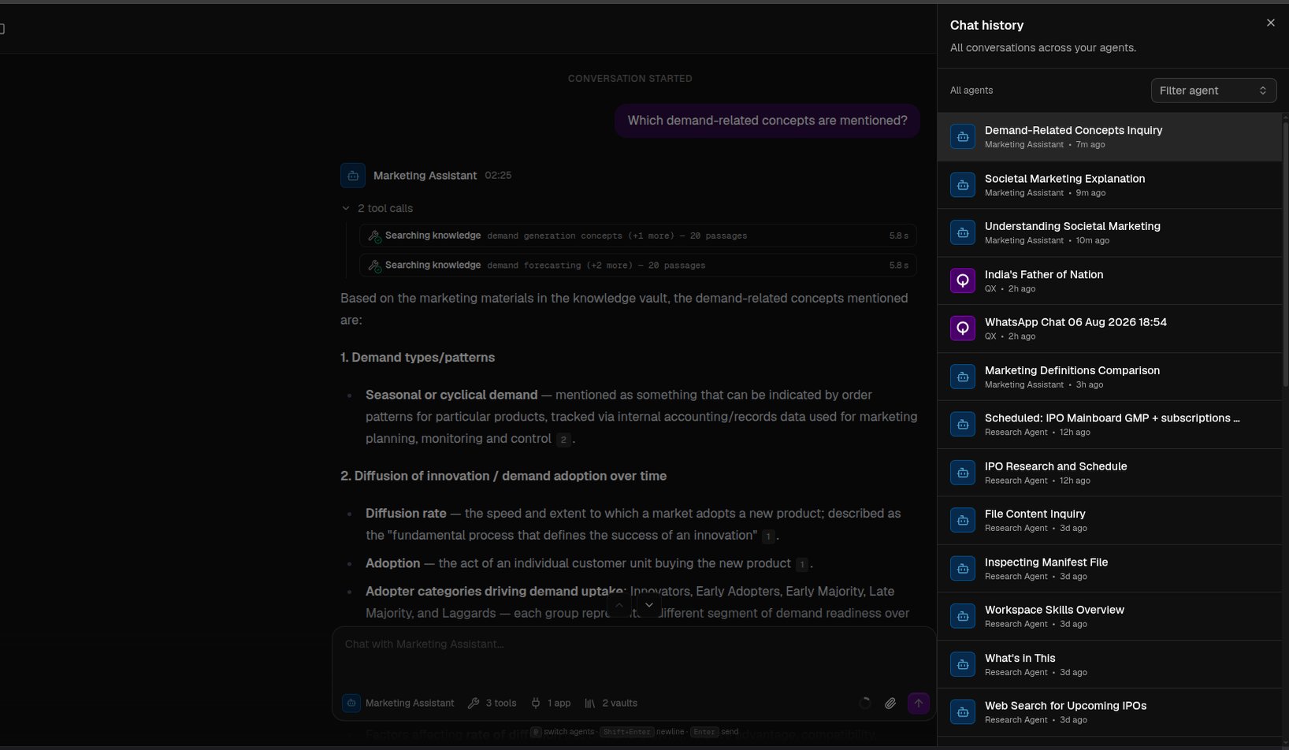Click the Marketing Assistant avatar in the reply header
Viewport: 1289px width, 750px height.
(x=352, y=175)
